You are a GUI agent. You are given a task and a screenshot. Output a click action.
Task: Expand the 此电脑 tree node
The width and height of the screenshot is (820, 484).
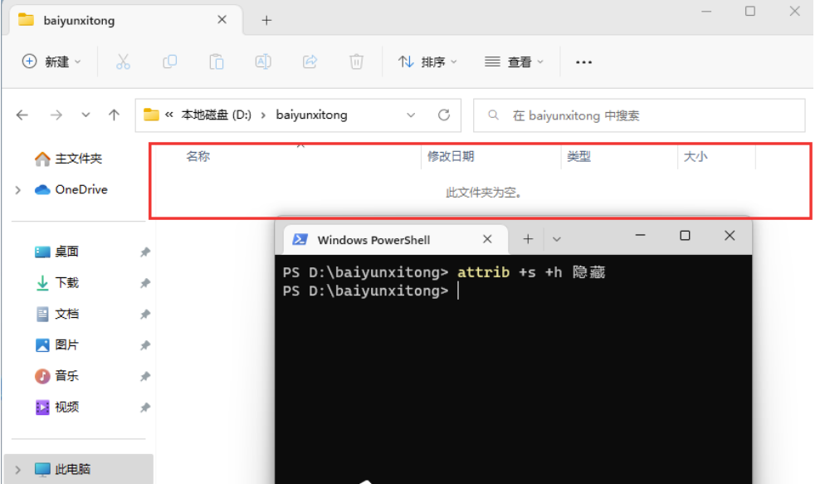(17, 469)
